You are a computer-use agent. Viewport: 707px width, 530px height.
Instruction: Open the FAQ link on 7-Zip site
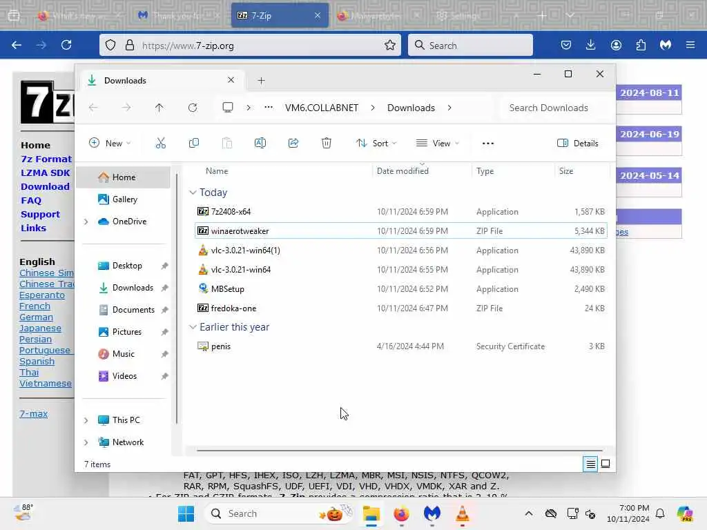[x=31, y=201]
